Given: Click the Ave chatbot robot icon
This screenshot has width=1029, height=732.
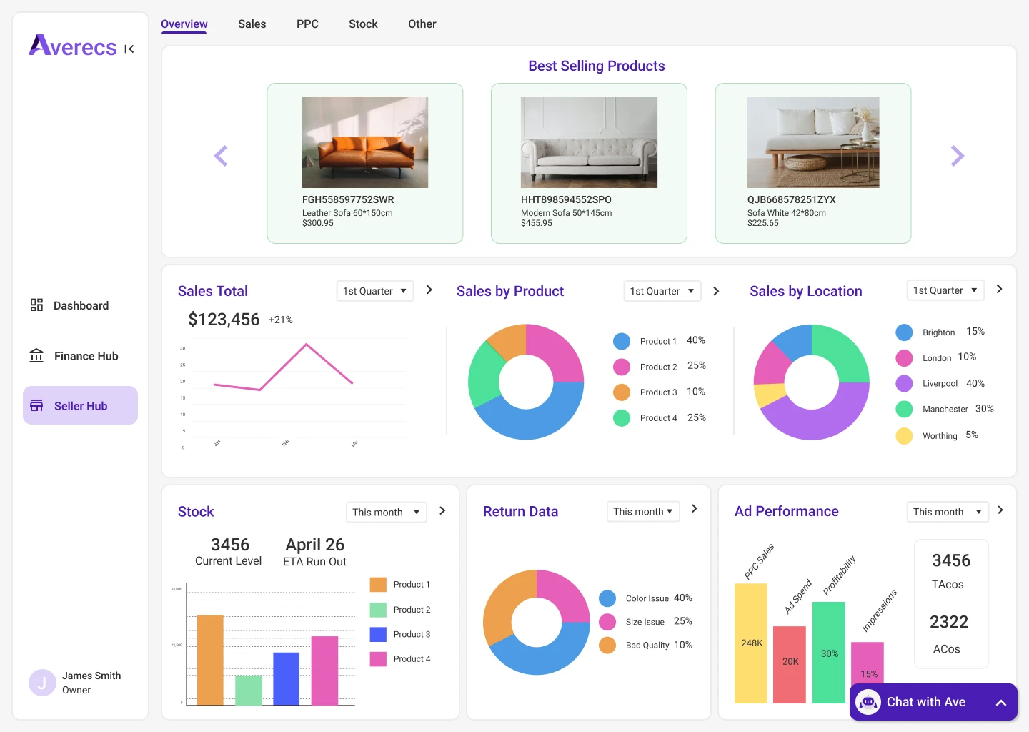Looking at the screenshot, I should pos(868,702).
